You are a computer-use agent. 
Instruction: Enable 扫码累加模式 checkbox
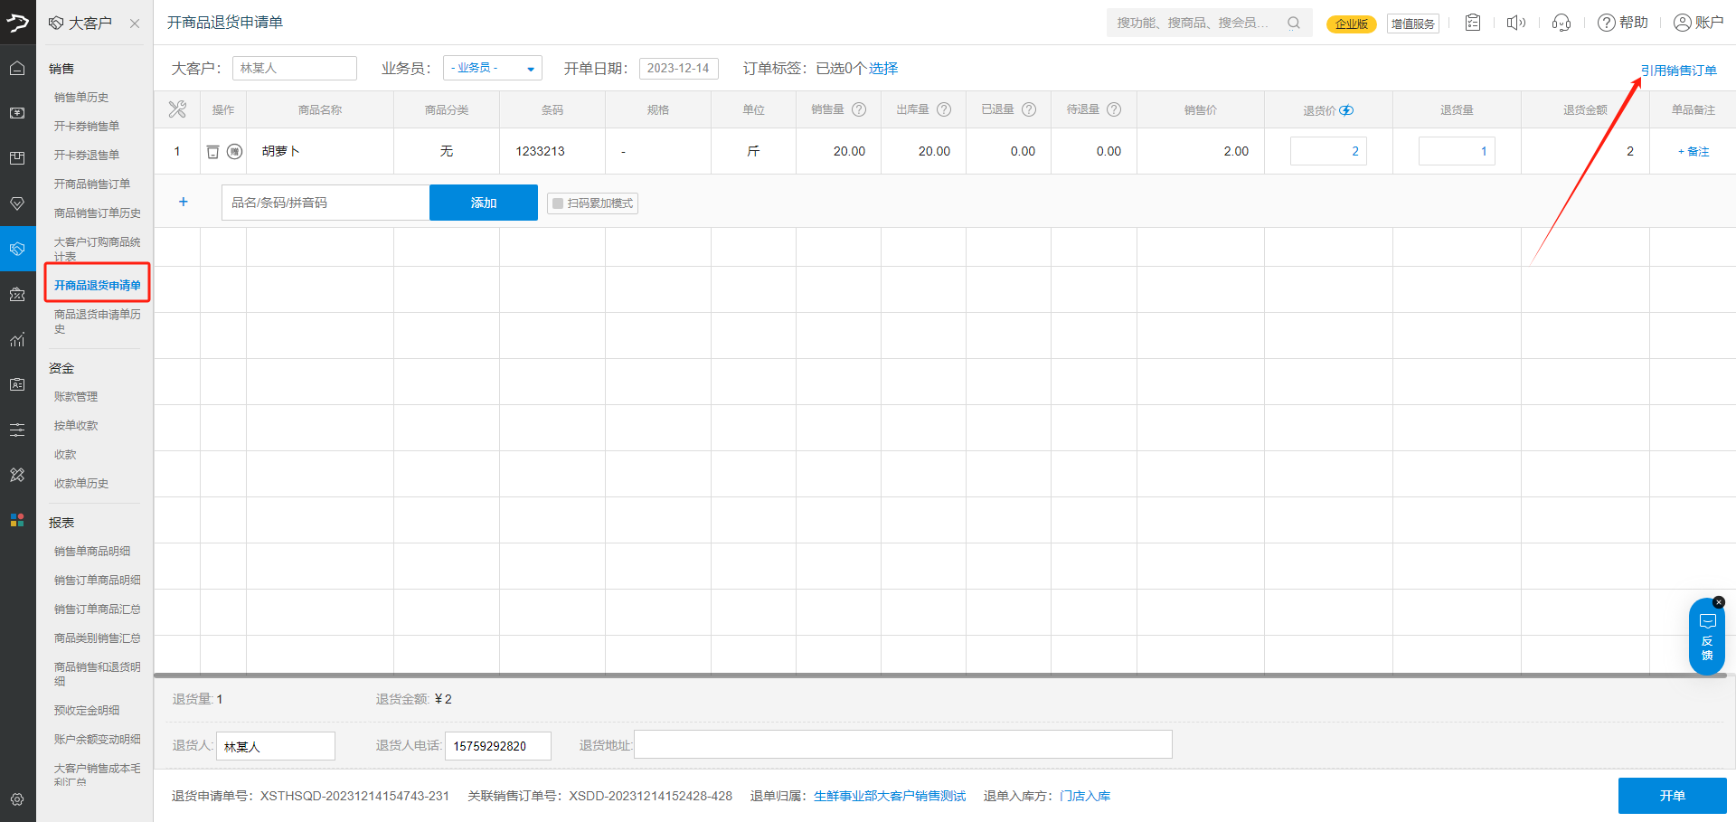558,203
